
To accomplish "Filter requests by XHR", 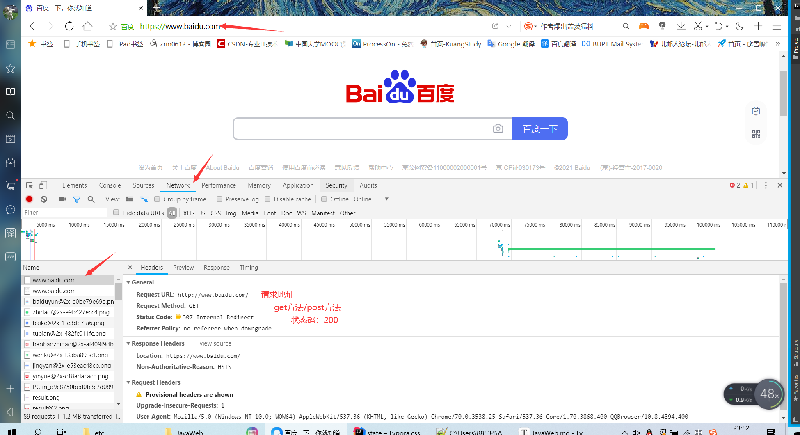I will pyautogui.click(x=189, y=213).
